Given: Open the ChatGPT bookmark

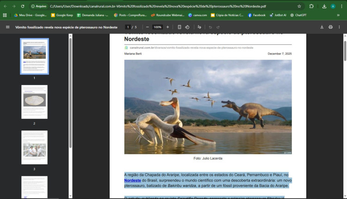Looking at the screenshot, I should point(298,15).
